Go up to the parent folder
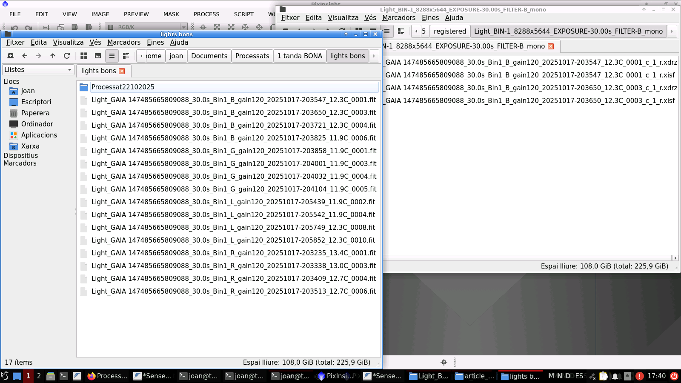The height and width of the screenshot is (383, 681). [53, 56]
